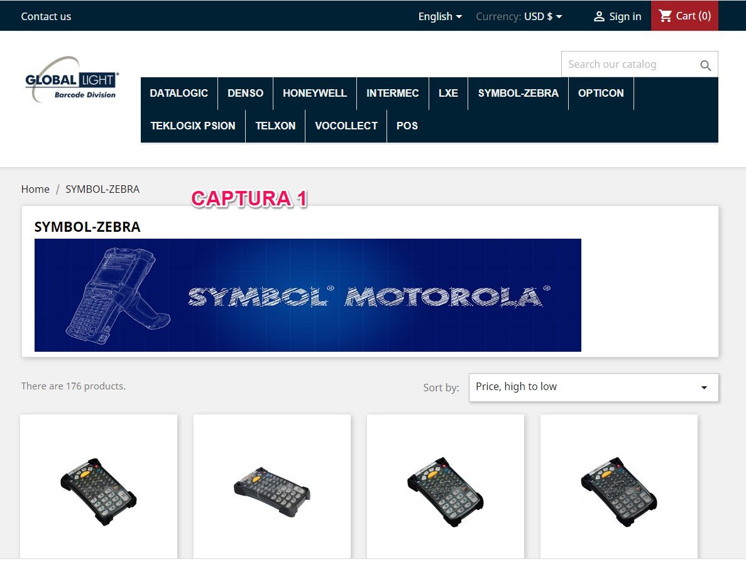Click the 'There are 176 products.' text
This screenshot has height=581, width=746.
click(74, 386)
